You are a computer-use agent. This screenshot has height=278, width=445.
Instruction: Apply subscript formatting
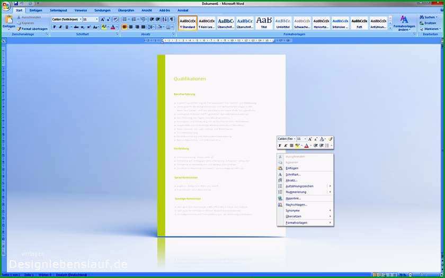pos(83,27)
